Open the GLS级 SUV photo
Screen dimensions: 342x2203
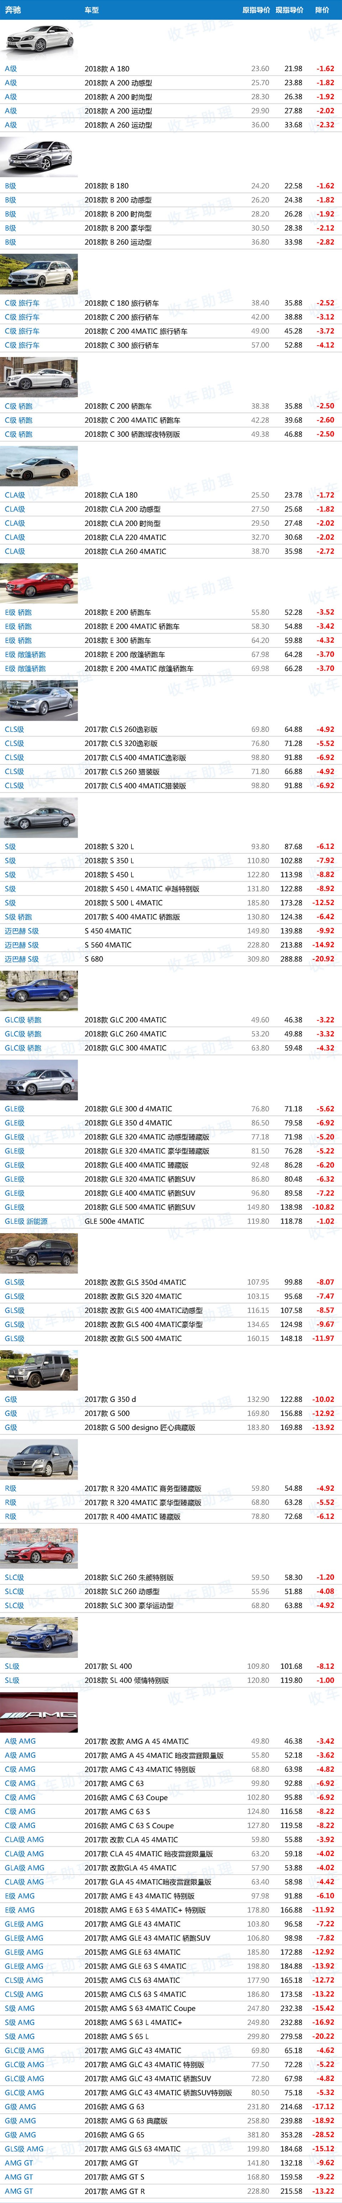[x=38, y=1254]
